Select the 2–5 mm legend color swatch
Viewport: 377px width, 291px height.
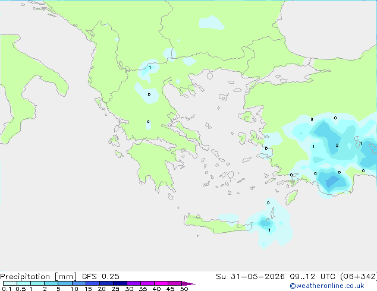click(52, 283)
